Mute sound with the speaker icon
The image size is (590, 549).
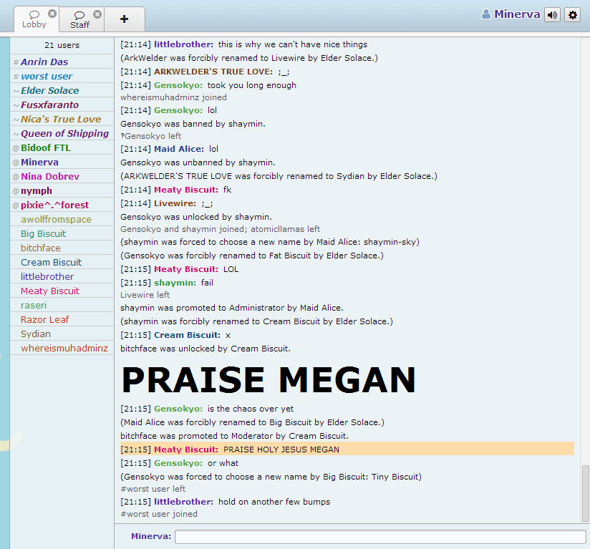point(552,15)
